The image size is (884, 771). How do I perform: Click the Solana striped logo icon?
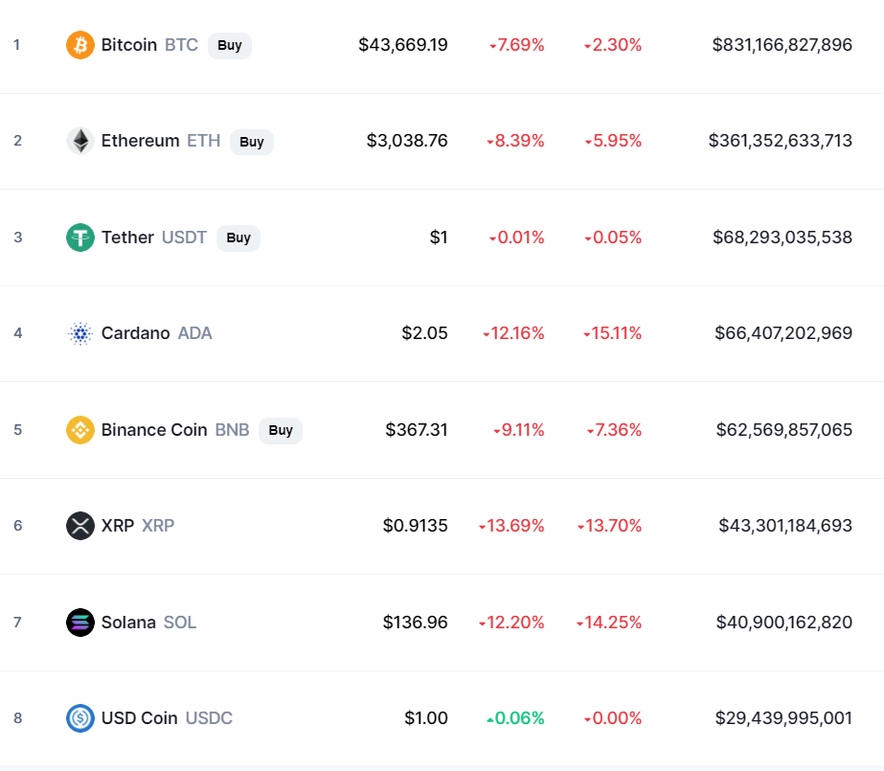click(80, 623)
